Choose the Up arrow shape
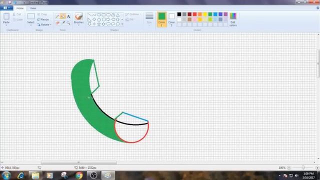Viewport: 320px width, 180px height. pyautogui.click(x=118, y=19)
